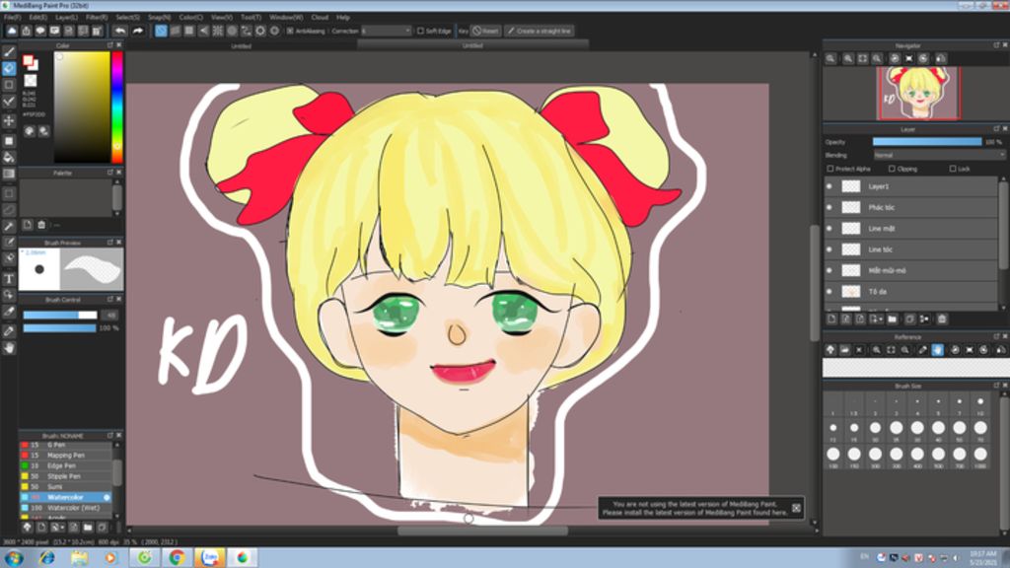
Task: Turn off snap using first snap icon
Action: pos(161,31)
